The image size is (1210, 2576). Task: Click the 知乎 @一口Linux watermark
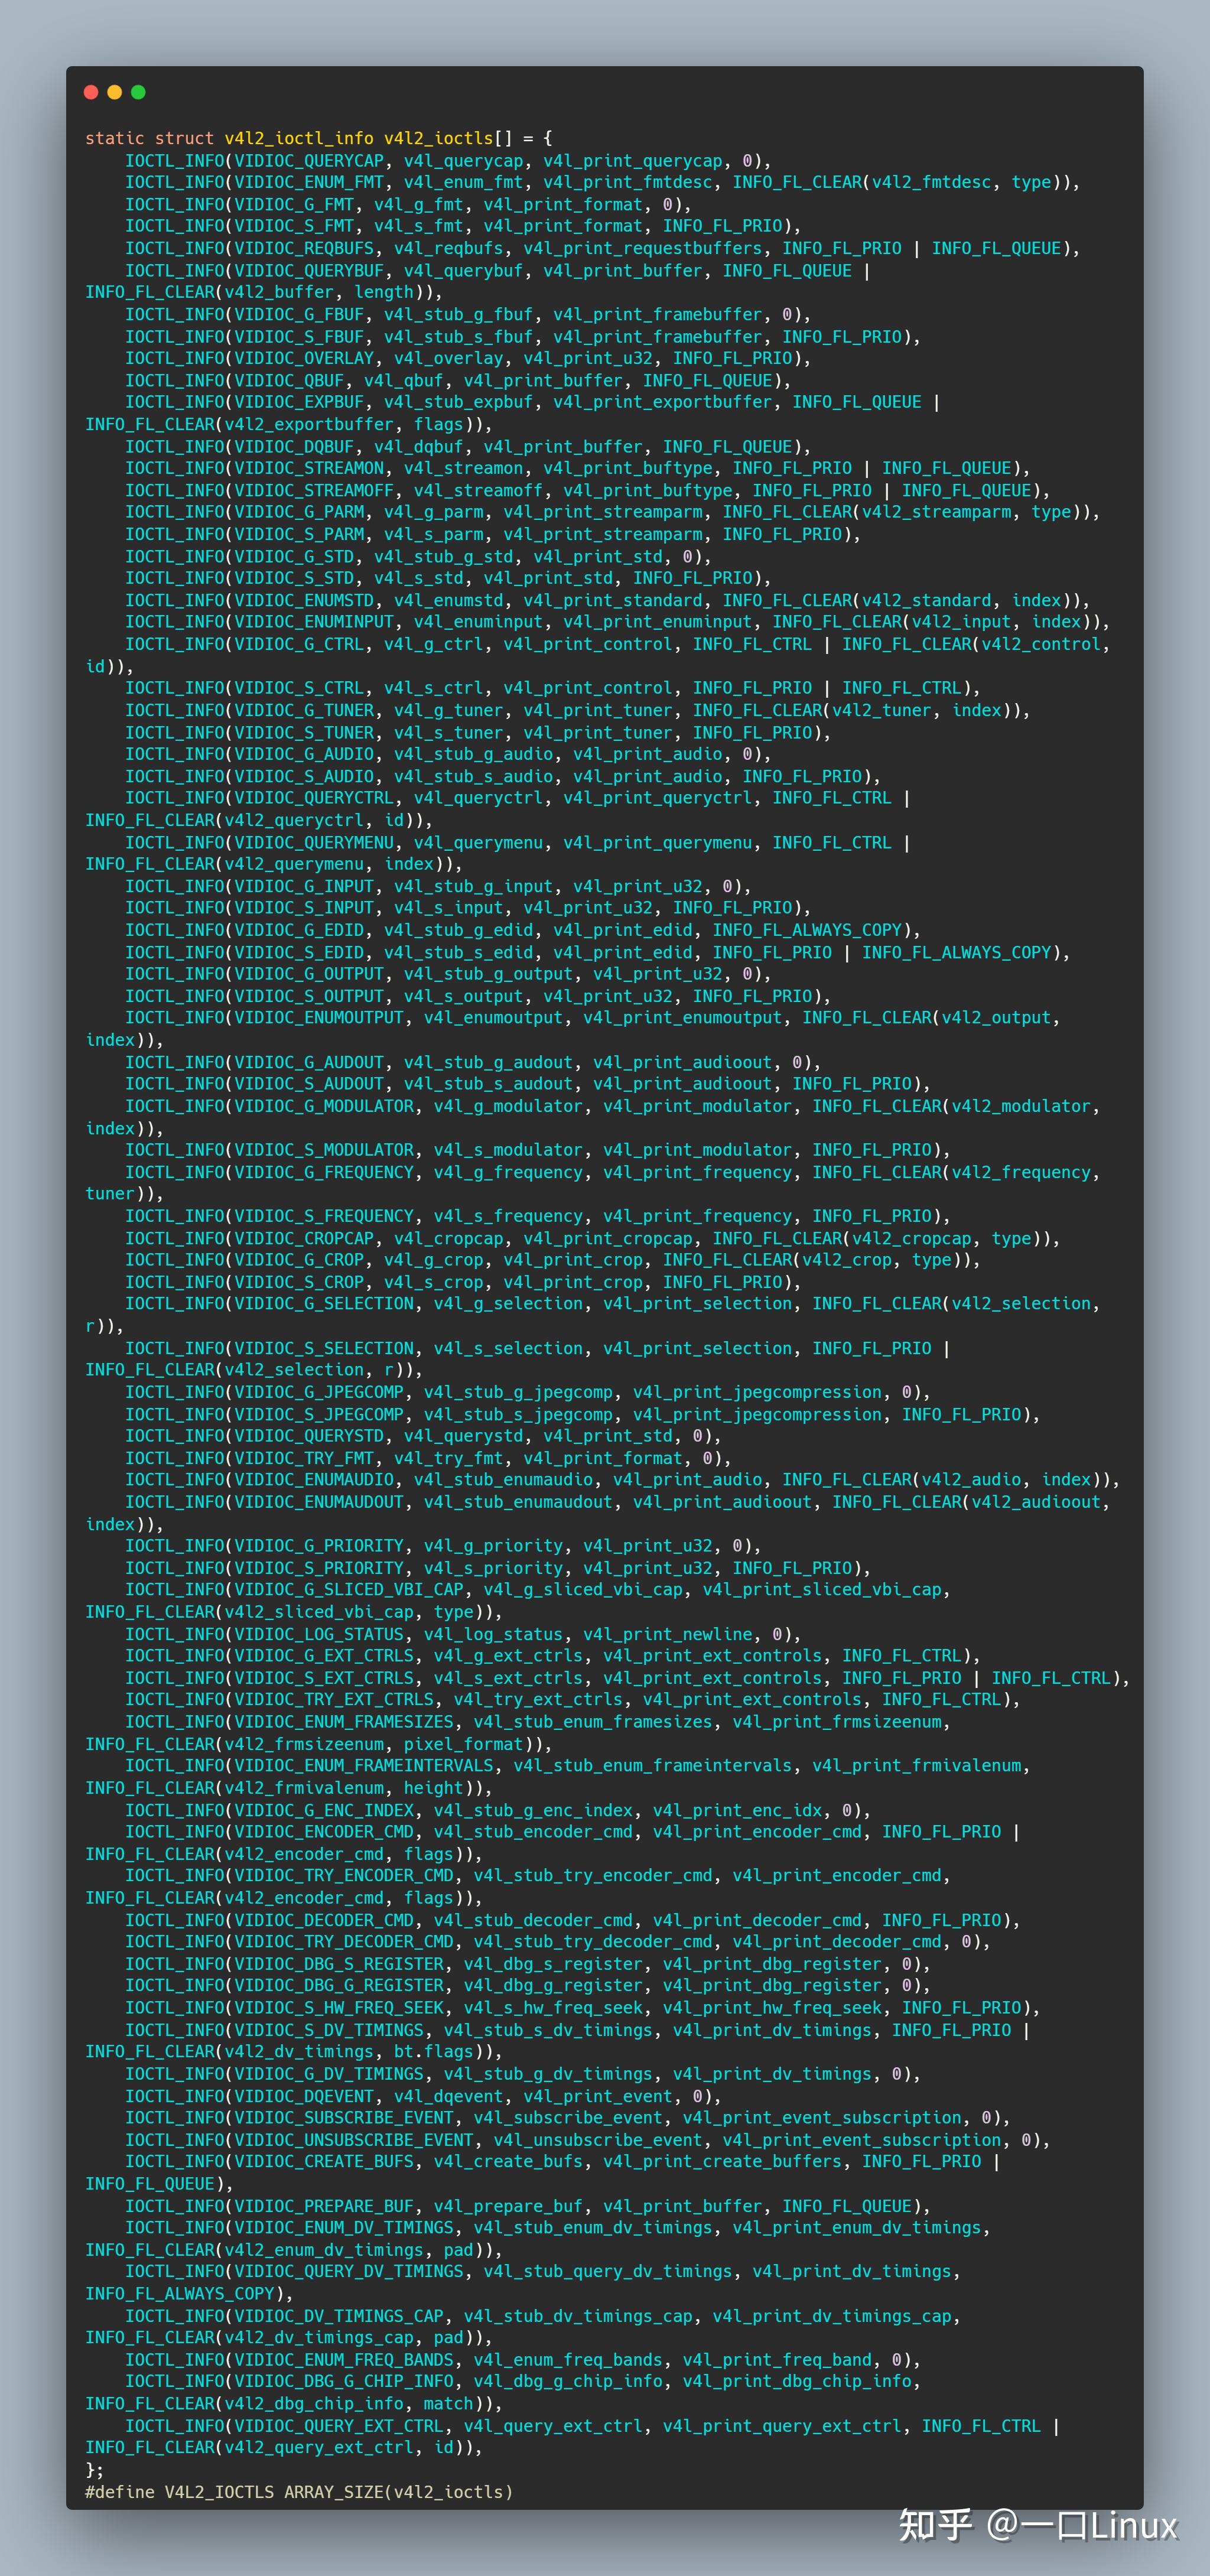coord(1037,2525)
